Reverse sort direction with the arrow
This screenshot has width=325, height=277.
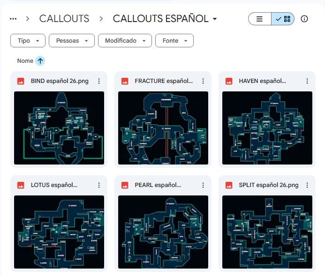point(40,61)
